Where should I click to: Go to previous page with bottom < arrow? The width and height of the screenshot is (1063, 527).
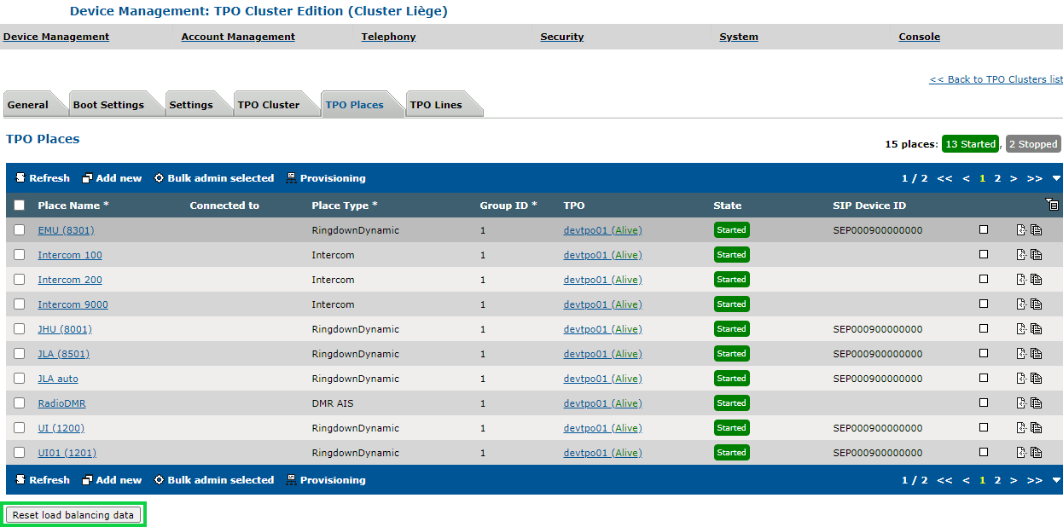click(967, 480)
